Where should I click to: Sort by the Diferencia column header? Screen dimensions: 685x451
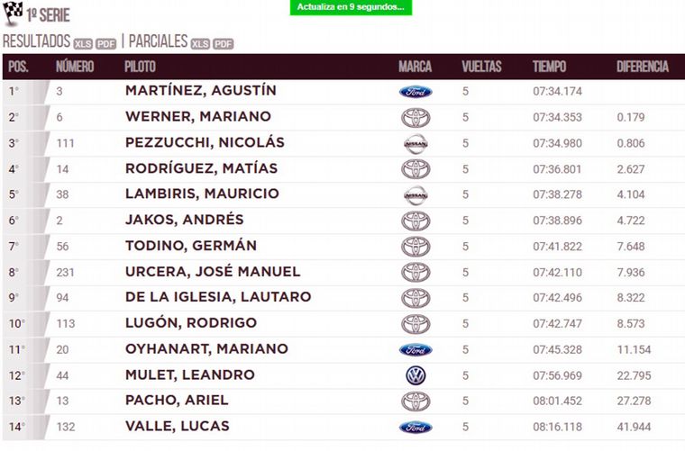pyautogui.click(x=642, y=67)
